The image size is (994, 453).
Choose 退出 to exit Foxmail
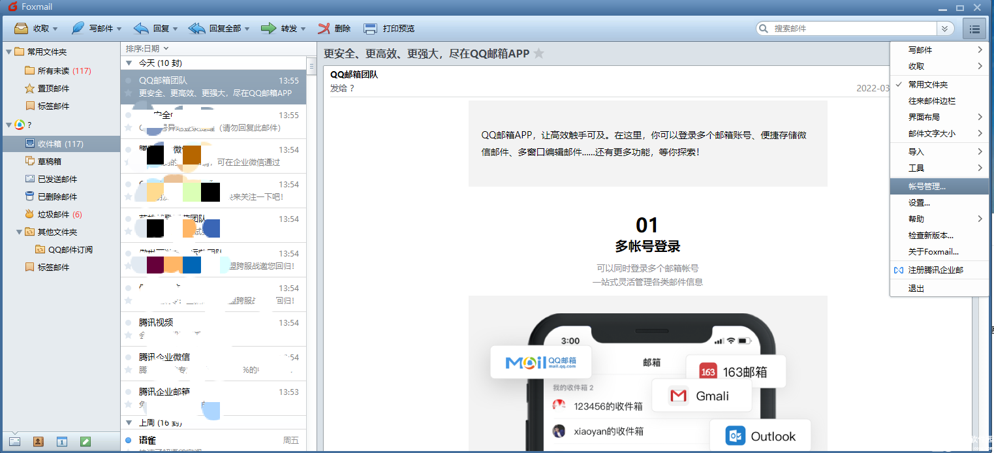(940, 288)
